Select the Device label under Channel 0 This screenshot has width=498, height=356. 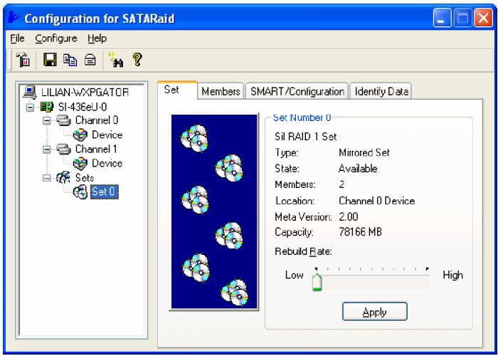tap(107, 135)
